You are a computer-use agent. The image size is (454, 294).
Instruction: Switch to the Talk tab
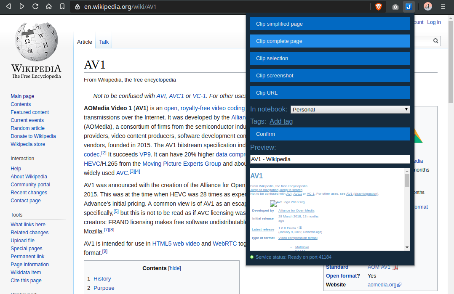tap(104, 42)
